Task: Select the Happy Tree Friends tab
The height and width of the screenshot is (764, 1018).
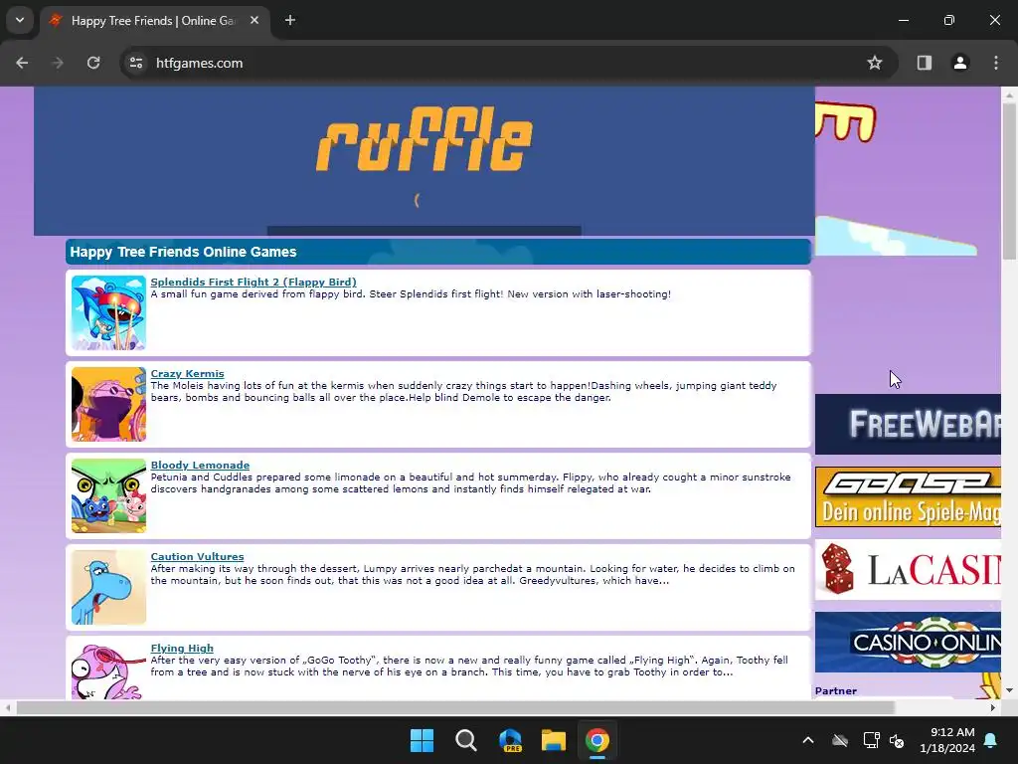Action: tap(154, 21)
